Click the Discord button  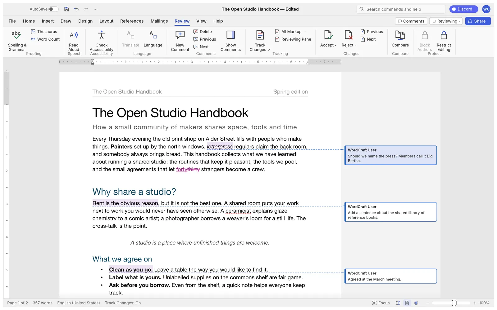(x=463, y=9)
